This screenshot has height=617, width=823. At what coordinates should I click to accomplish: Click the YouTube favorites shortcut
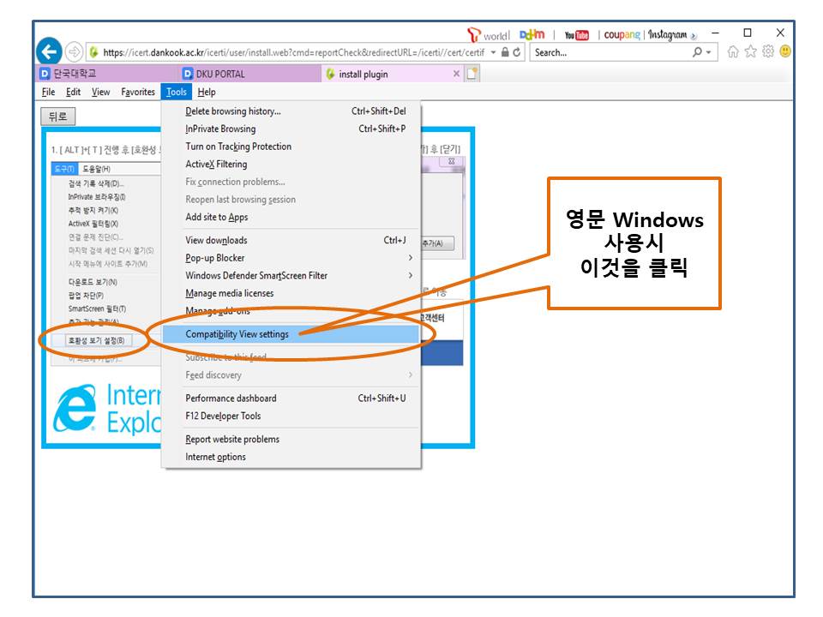click(577, 35)
